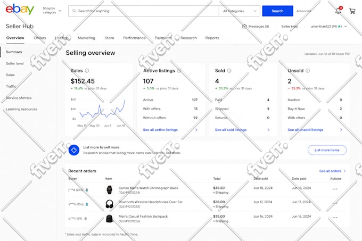Screen dimensions: 362x241
Task: Open the Payments tab
Action: [163, 38]
